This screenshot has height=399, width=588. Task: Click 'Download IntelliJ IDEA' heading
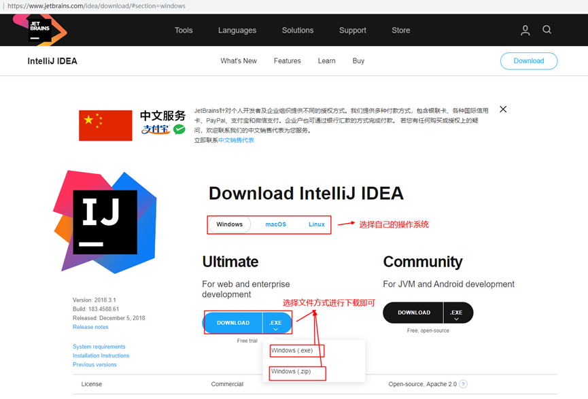[x=306, y=194]
